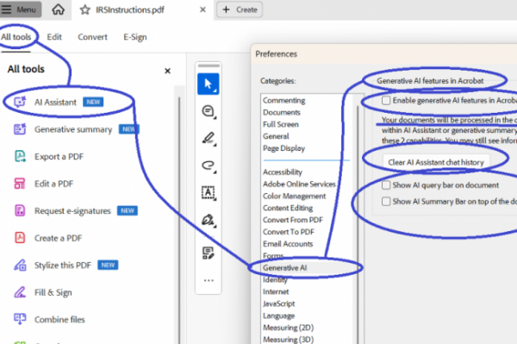Select JavaScript category
Viewport: 517px width, 344px height.
click(278, 303)
